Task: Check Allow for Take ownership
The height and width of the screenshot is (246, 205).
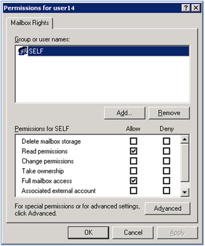Action: (134, 171)
